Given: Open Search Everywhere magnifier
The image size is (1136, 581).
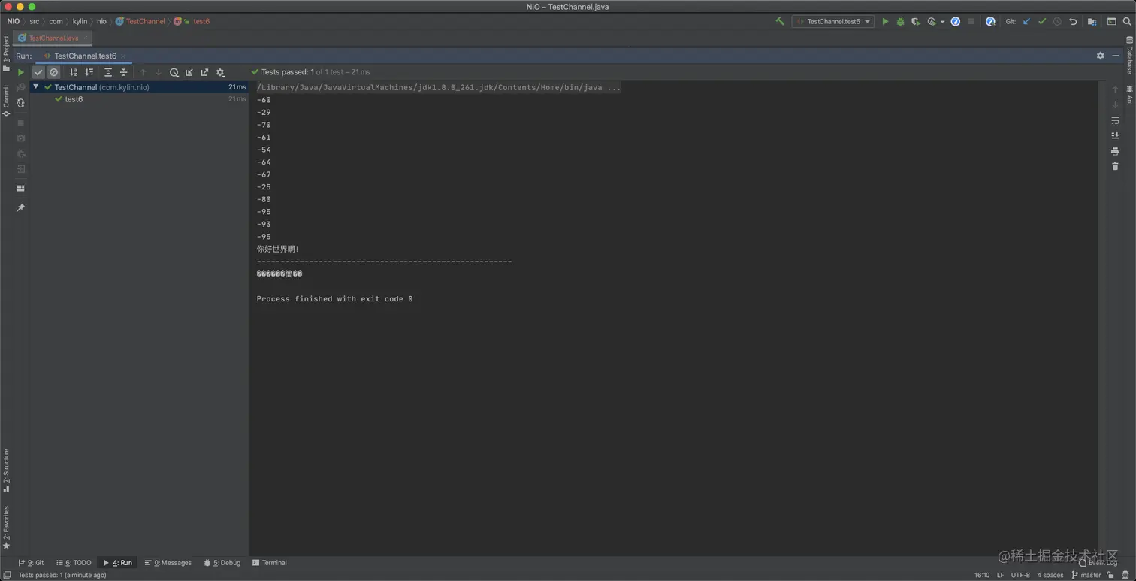Looking at the screenshot, I should pyautogui.click(x=1127, y=21).
